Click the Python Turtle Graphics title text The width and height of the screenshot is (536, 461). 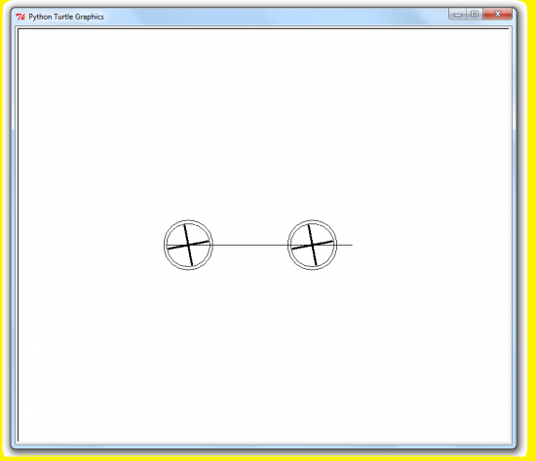tap(66, 17)
